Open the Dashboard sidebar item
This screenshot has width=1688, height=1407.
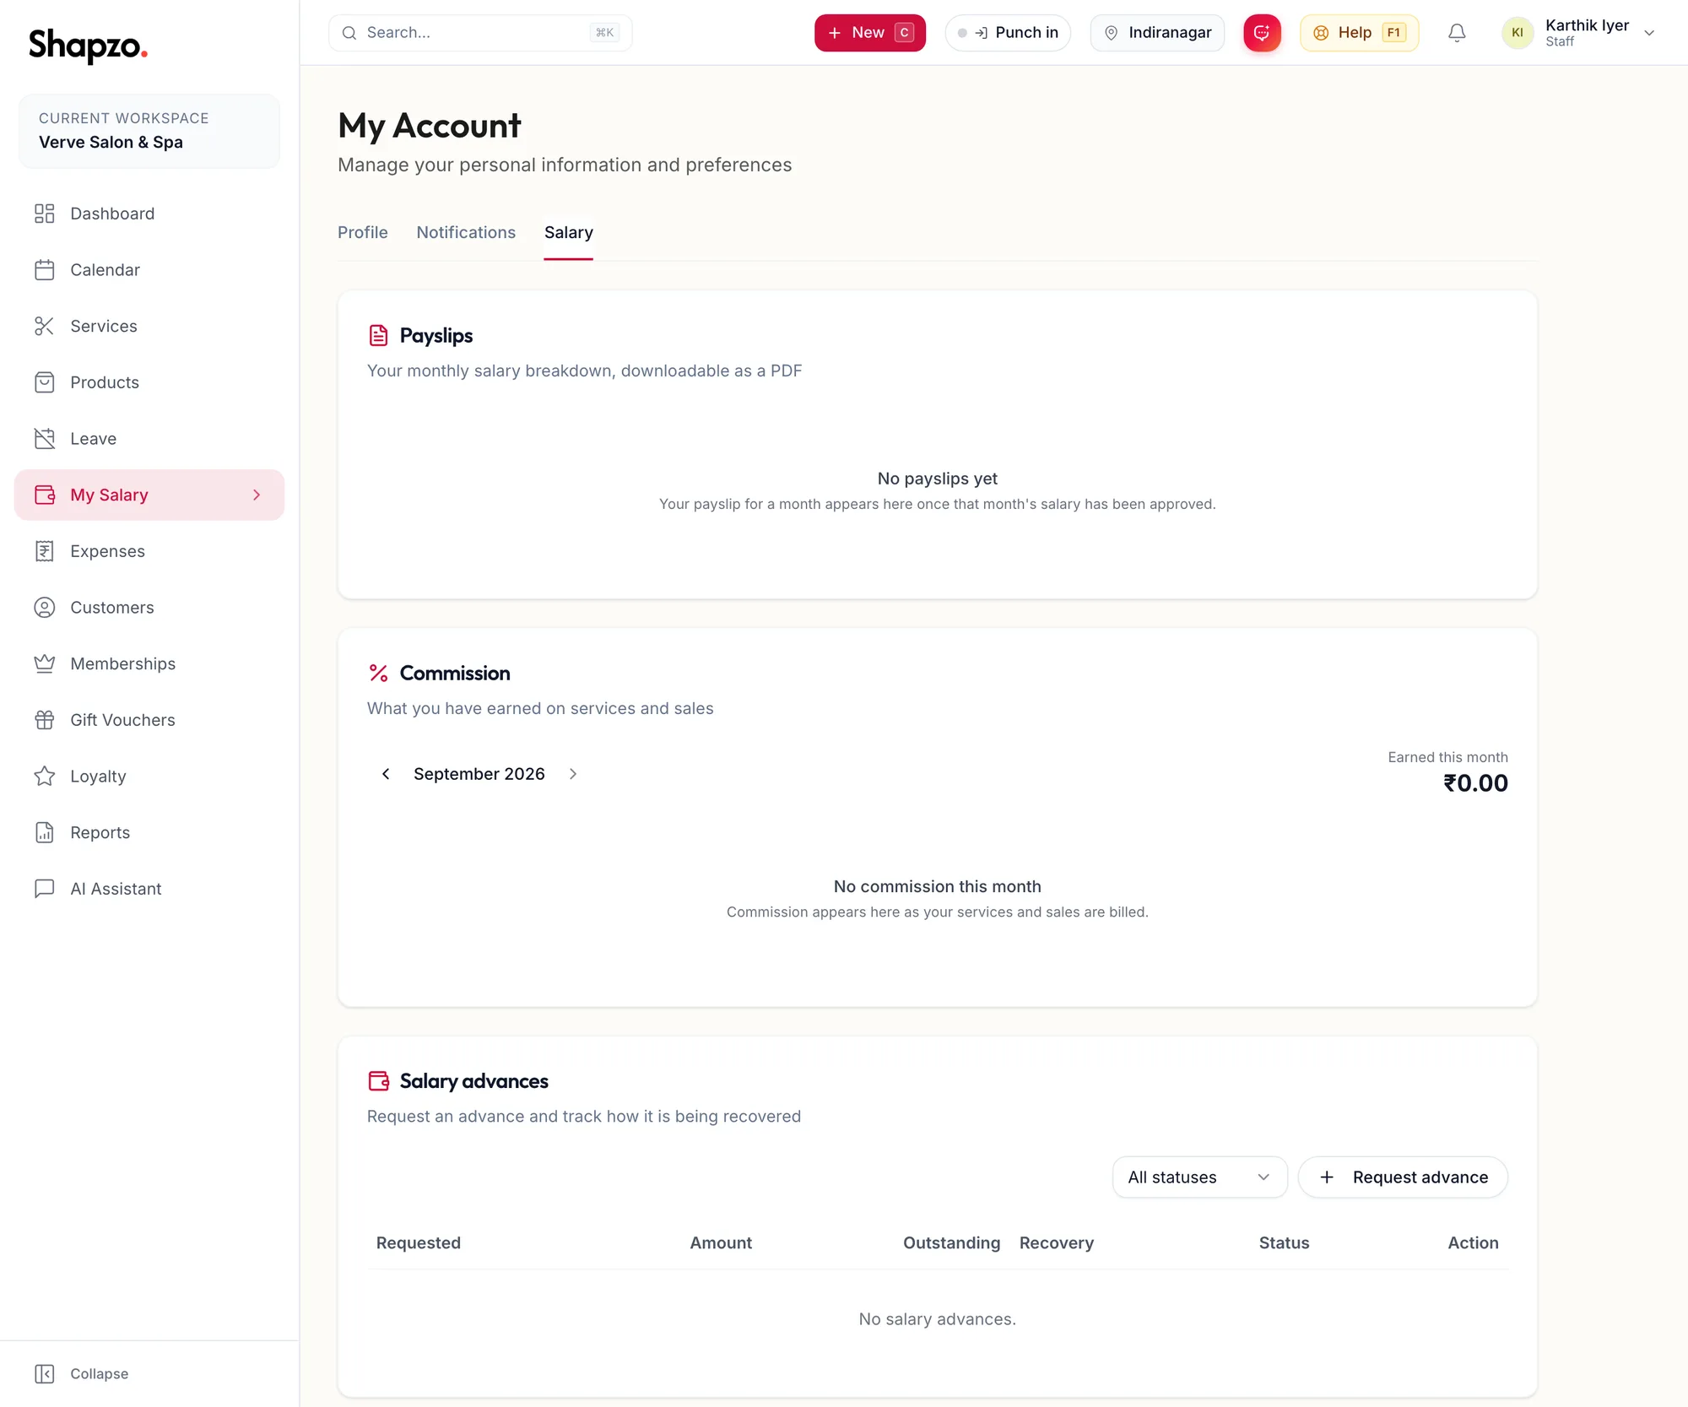[x=149, y=214]
